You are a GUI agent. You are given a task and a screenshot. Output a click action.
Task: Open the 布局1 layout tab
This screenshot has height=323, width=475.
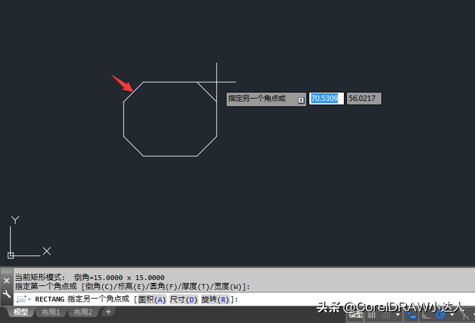point(51,312)
